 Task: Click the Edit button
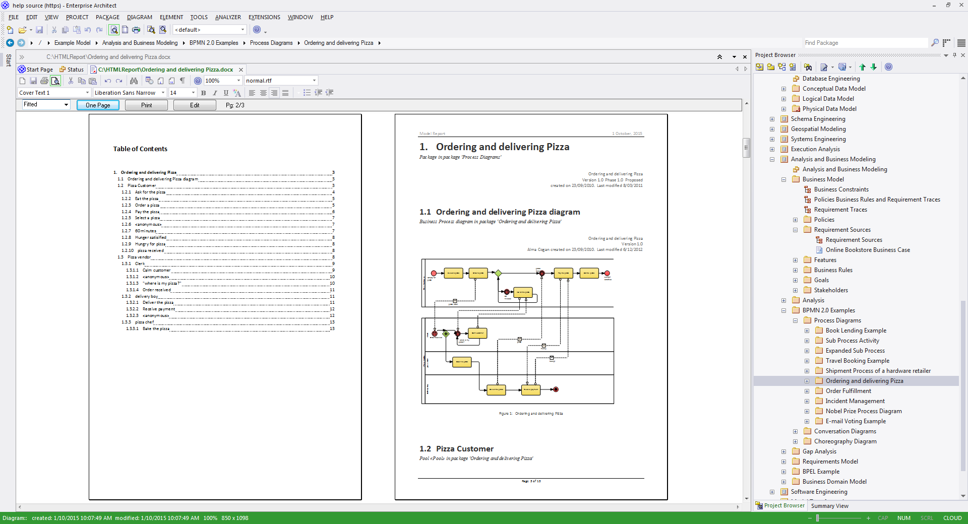click(x=195, y=105)
